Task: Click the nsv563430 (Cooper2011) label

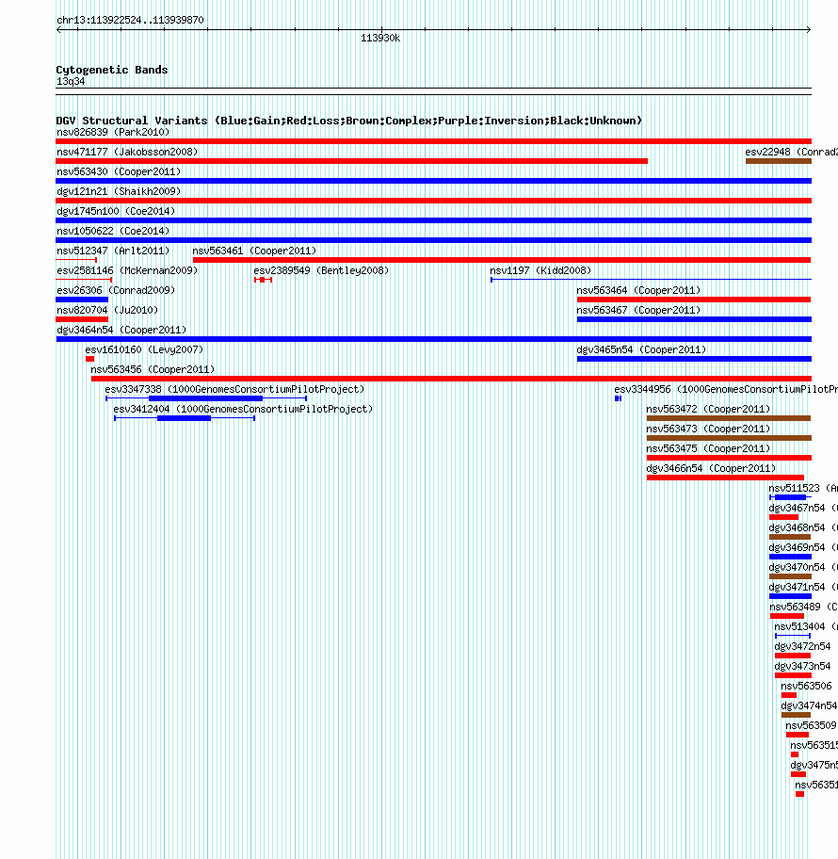Action: point(119,171)
